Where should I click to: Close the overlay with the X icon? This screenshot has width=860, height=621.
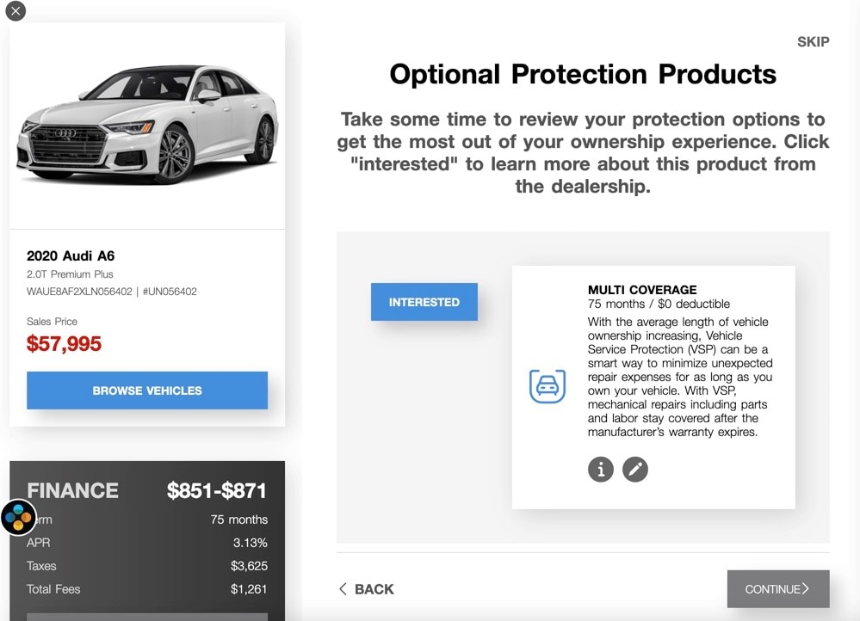click(x=15, y=11)
